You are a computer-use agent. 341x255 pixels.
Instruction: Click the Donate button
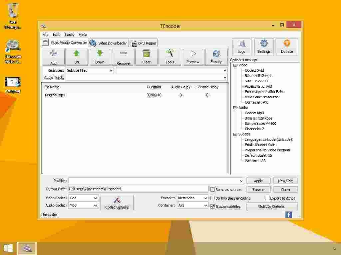click(287, 47)
